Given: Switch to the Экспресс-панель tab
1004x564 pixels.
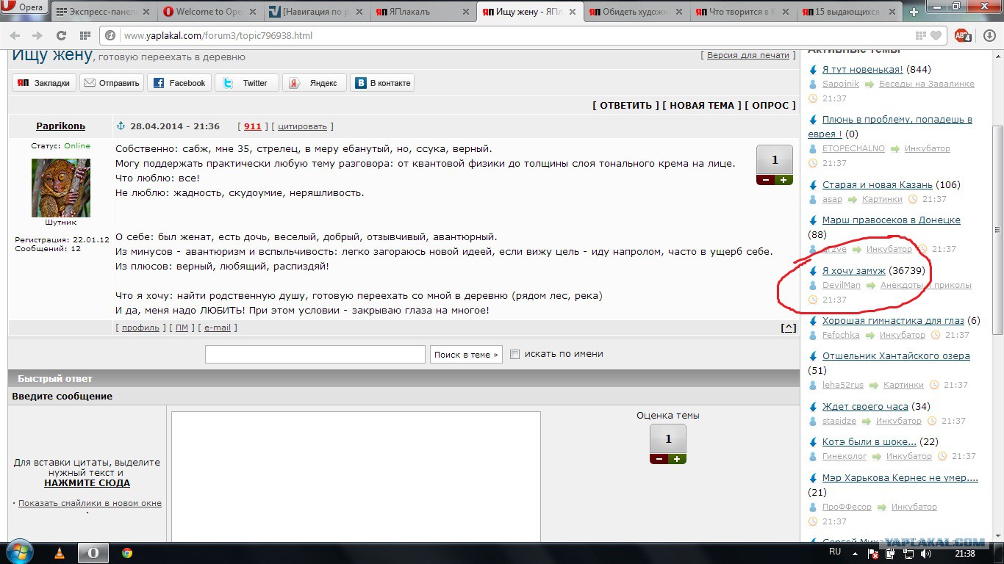Looking at the screenshot, I should [x=102, y=12].
